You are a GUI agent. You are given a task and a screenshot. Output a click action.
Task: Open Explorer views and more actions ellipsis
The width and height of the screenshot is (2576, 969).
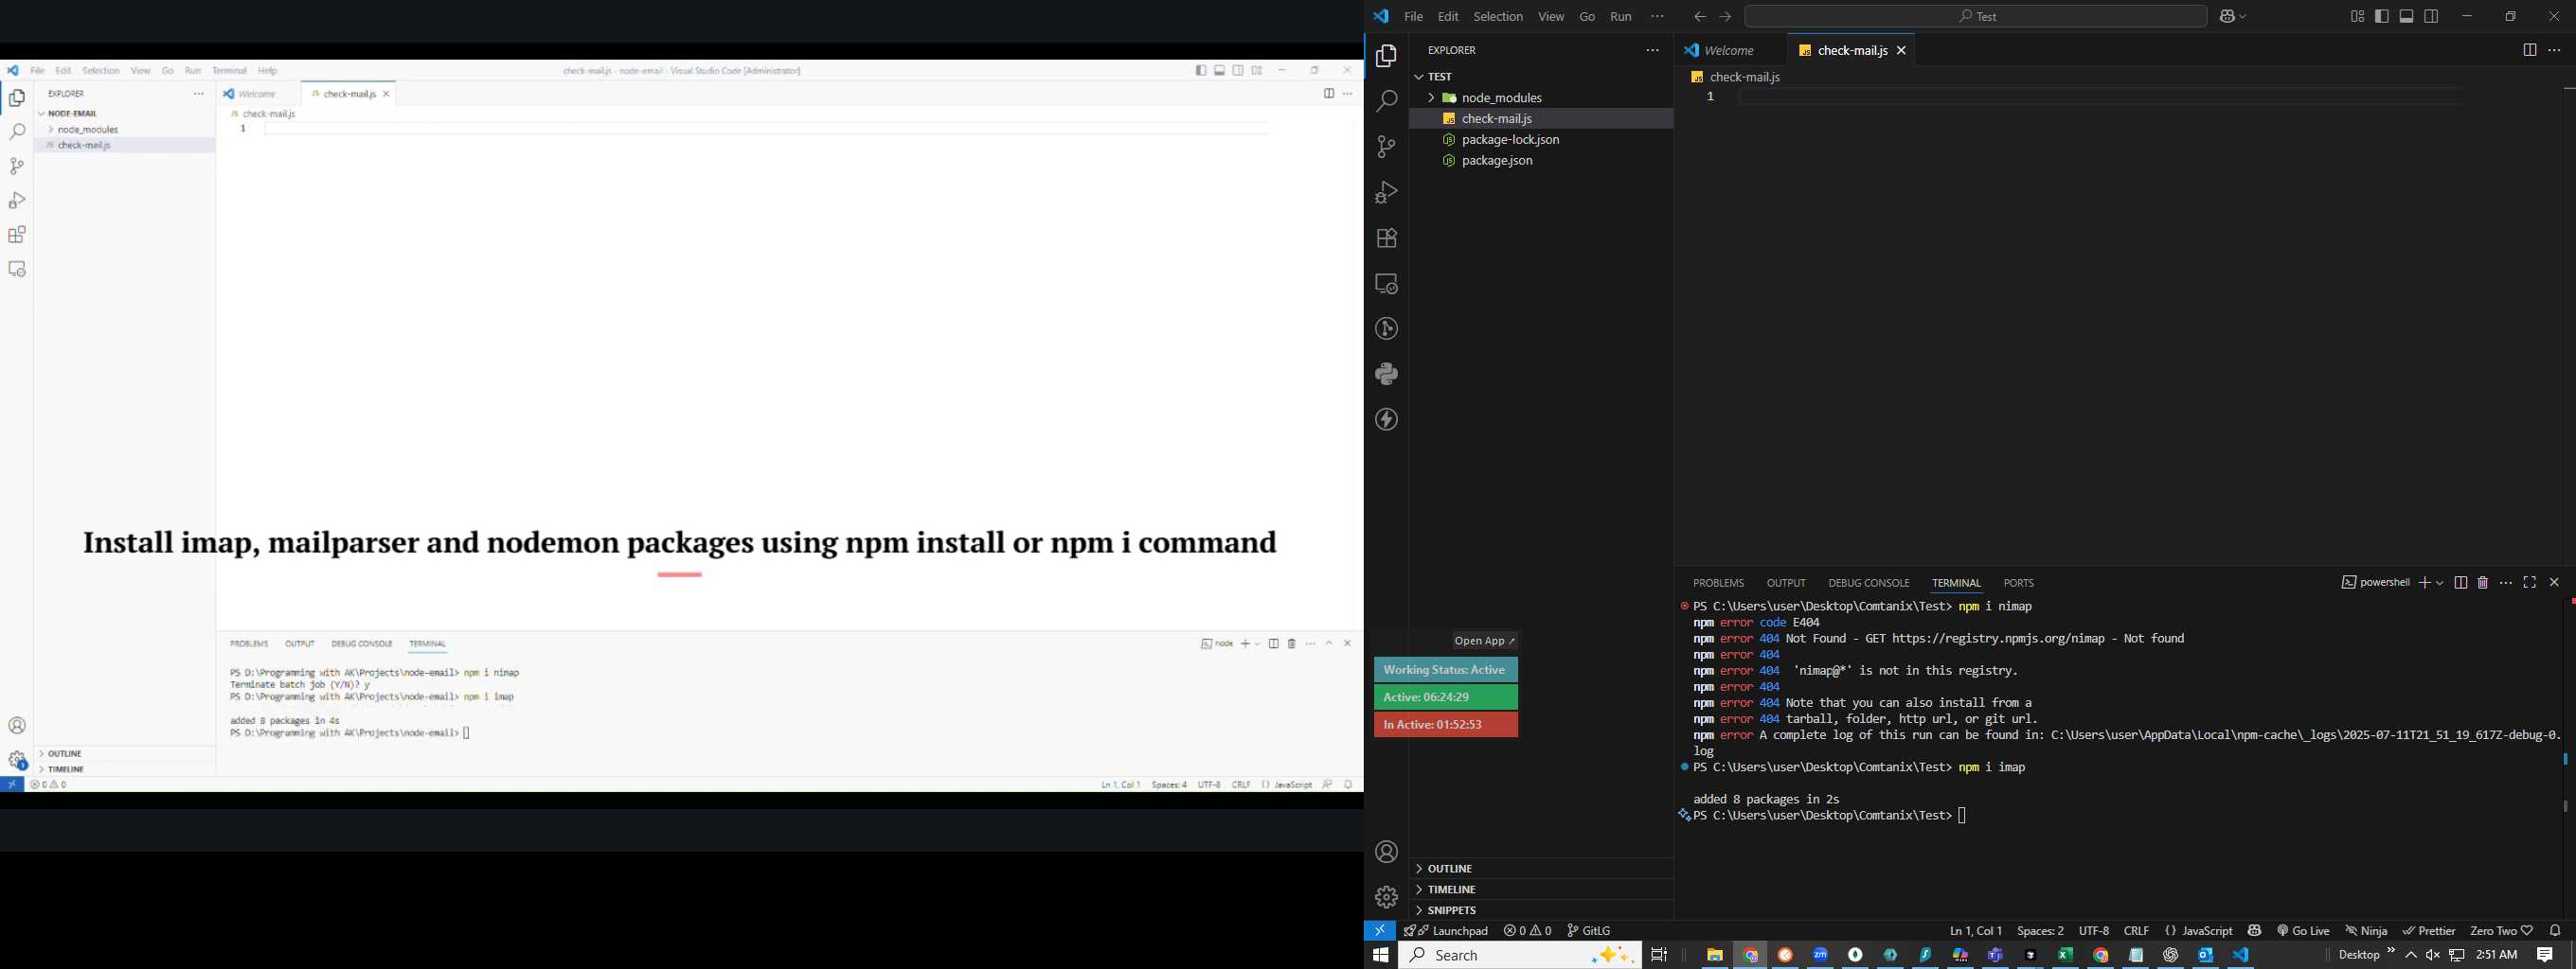tap(1652, 50)
